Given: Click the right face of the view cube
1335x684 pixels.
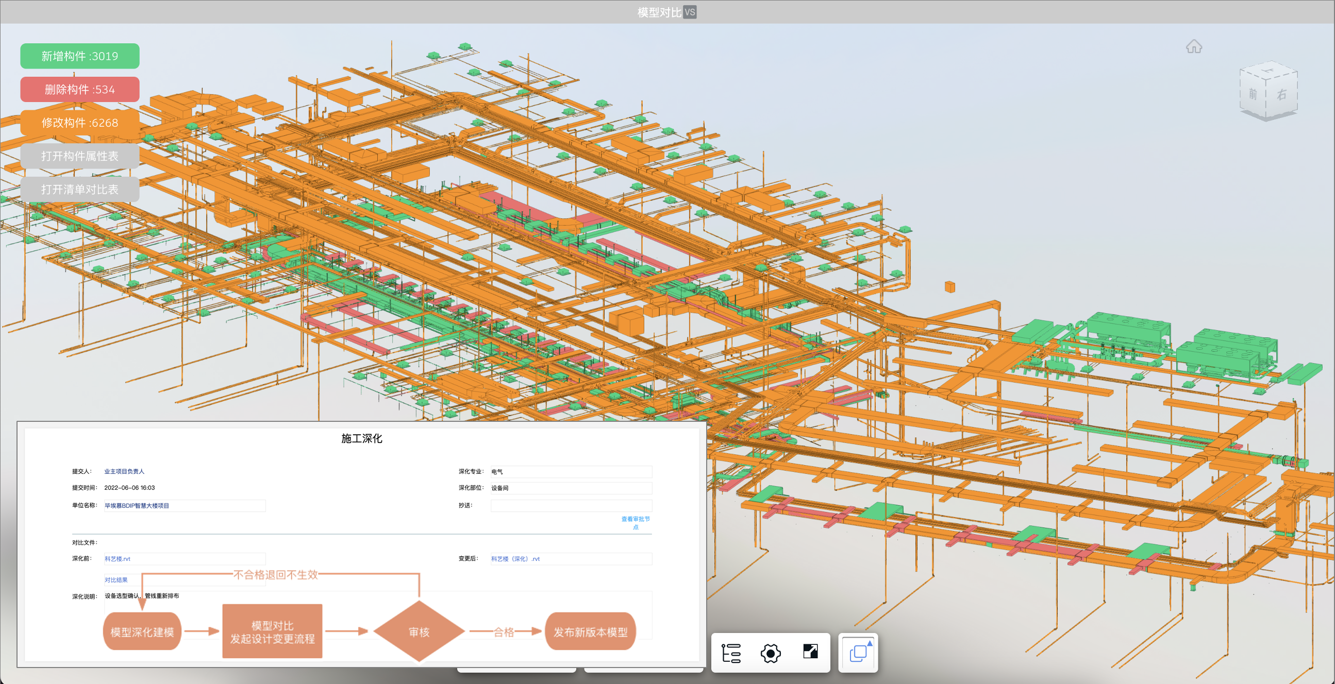Looking at the screenshot, I should pyautogui.click(x=1281, y=94).
